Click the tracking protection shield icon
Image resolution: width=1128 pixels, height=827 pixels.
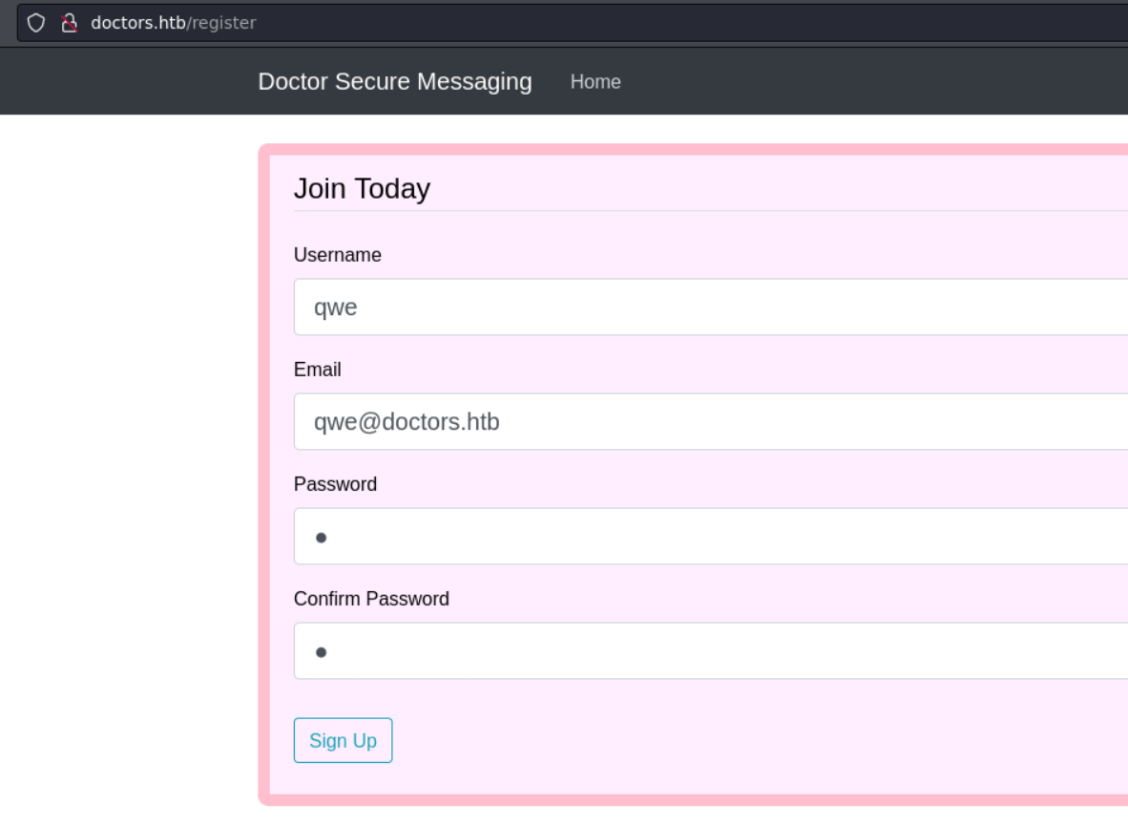tap(36, 23)
